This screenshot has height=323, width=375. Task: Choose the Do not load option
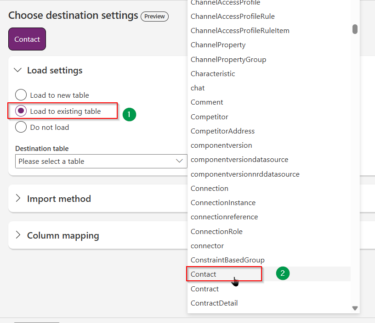pyautogui.click(x=21, y=127)
